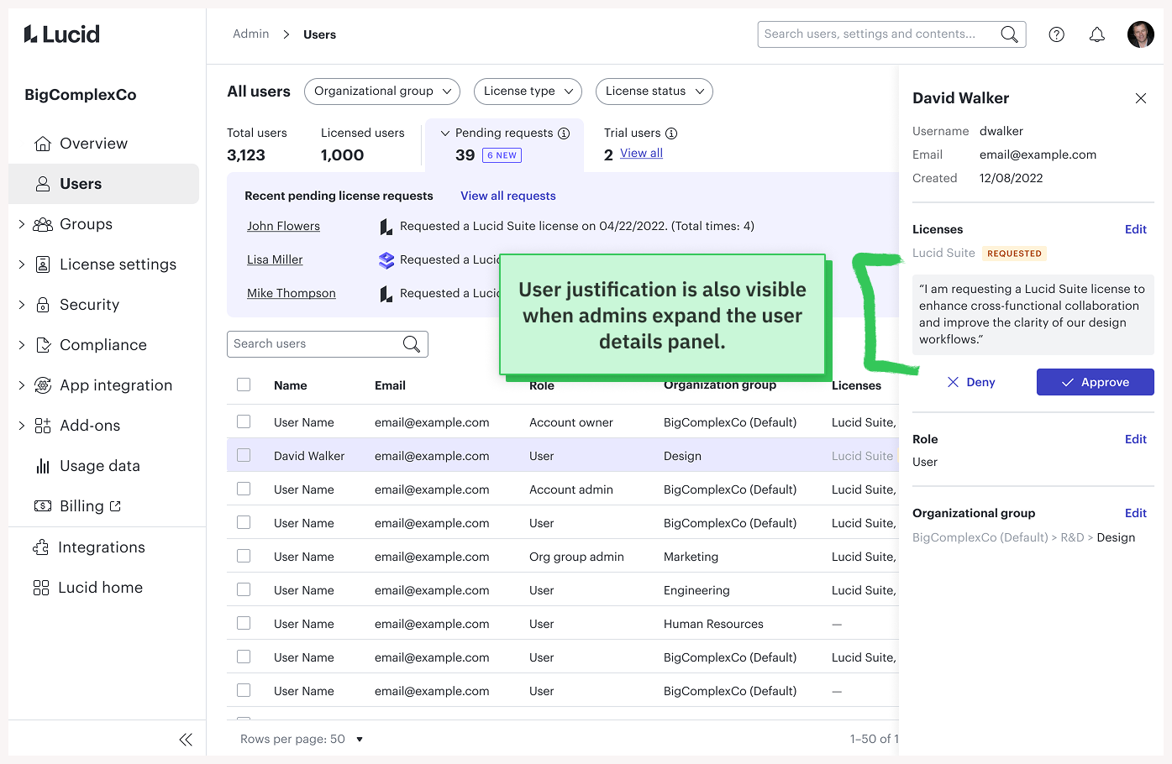This screenshot has width=1172, height=764.
Task: Click the App integration icon
Action: coord(43,385)
